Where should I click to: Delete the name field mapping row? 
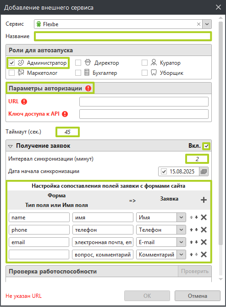[x=204, y=218]
